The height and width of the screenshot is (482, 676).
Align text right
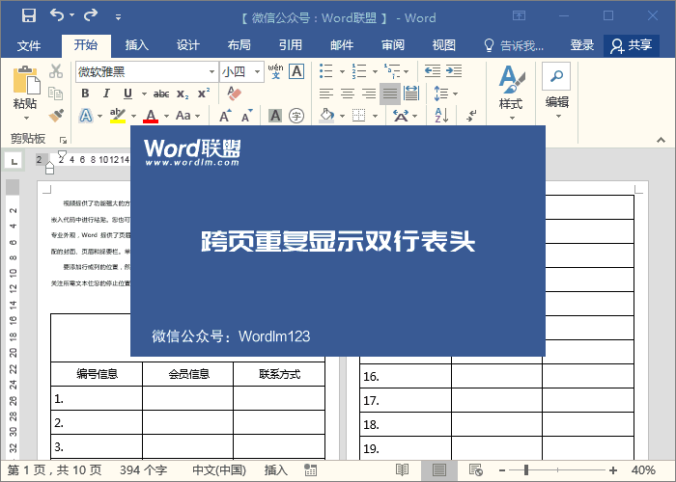coord(369,94)
